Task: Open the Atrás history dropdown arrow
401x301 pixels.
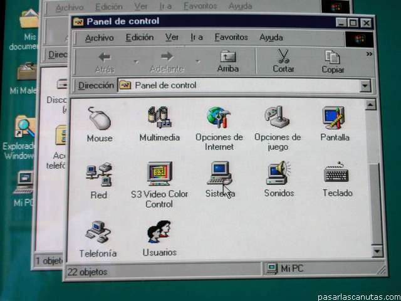Action: (x=135, y=62)
